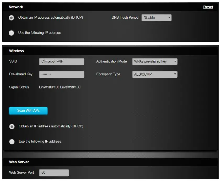Open the Encryption Type dropdown
The width and height of the screenshot is (221, 182).
(155, 74)
